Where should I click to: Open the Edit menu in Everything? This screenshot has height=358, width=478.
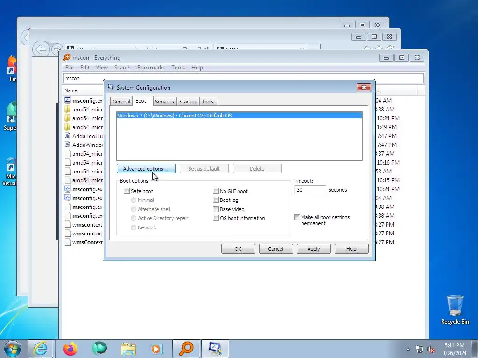point(85,68)
